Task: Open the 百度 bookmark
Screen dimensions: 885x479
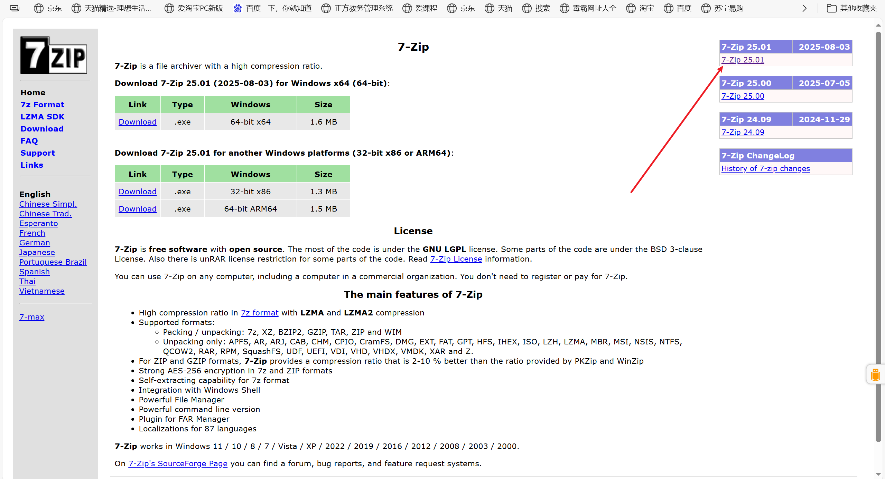Action: (678, 8)
